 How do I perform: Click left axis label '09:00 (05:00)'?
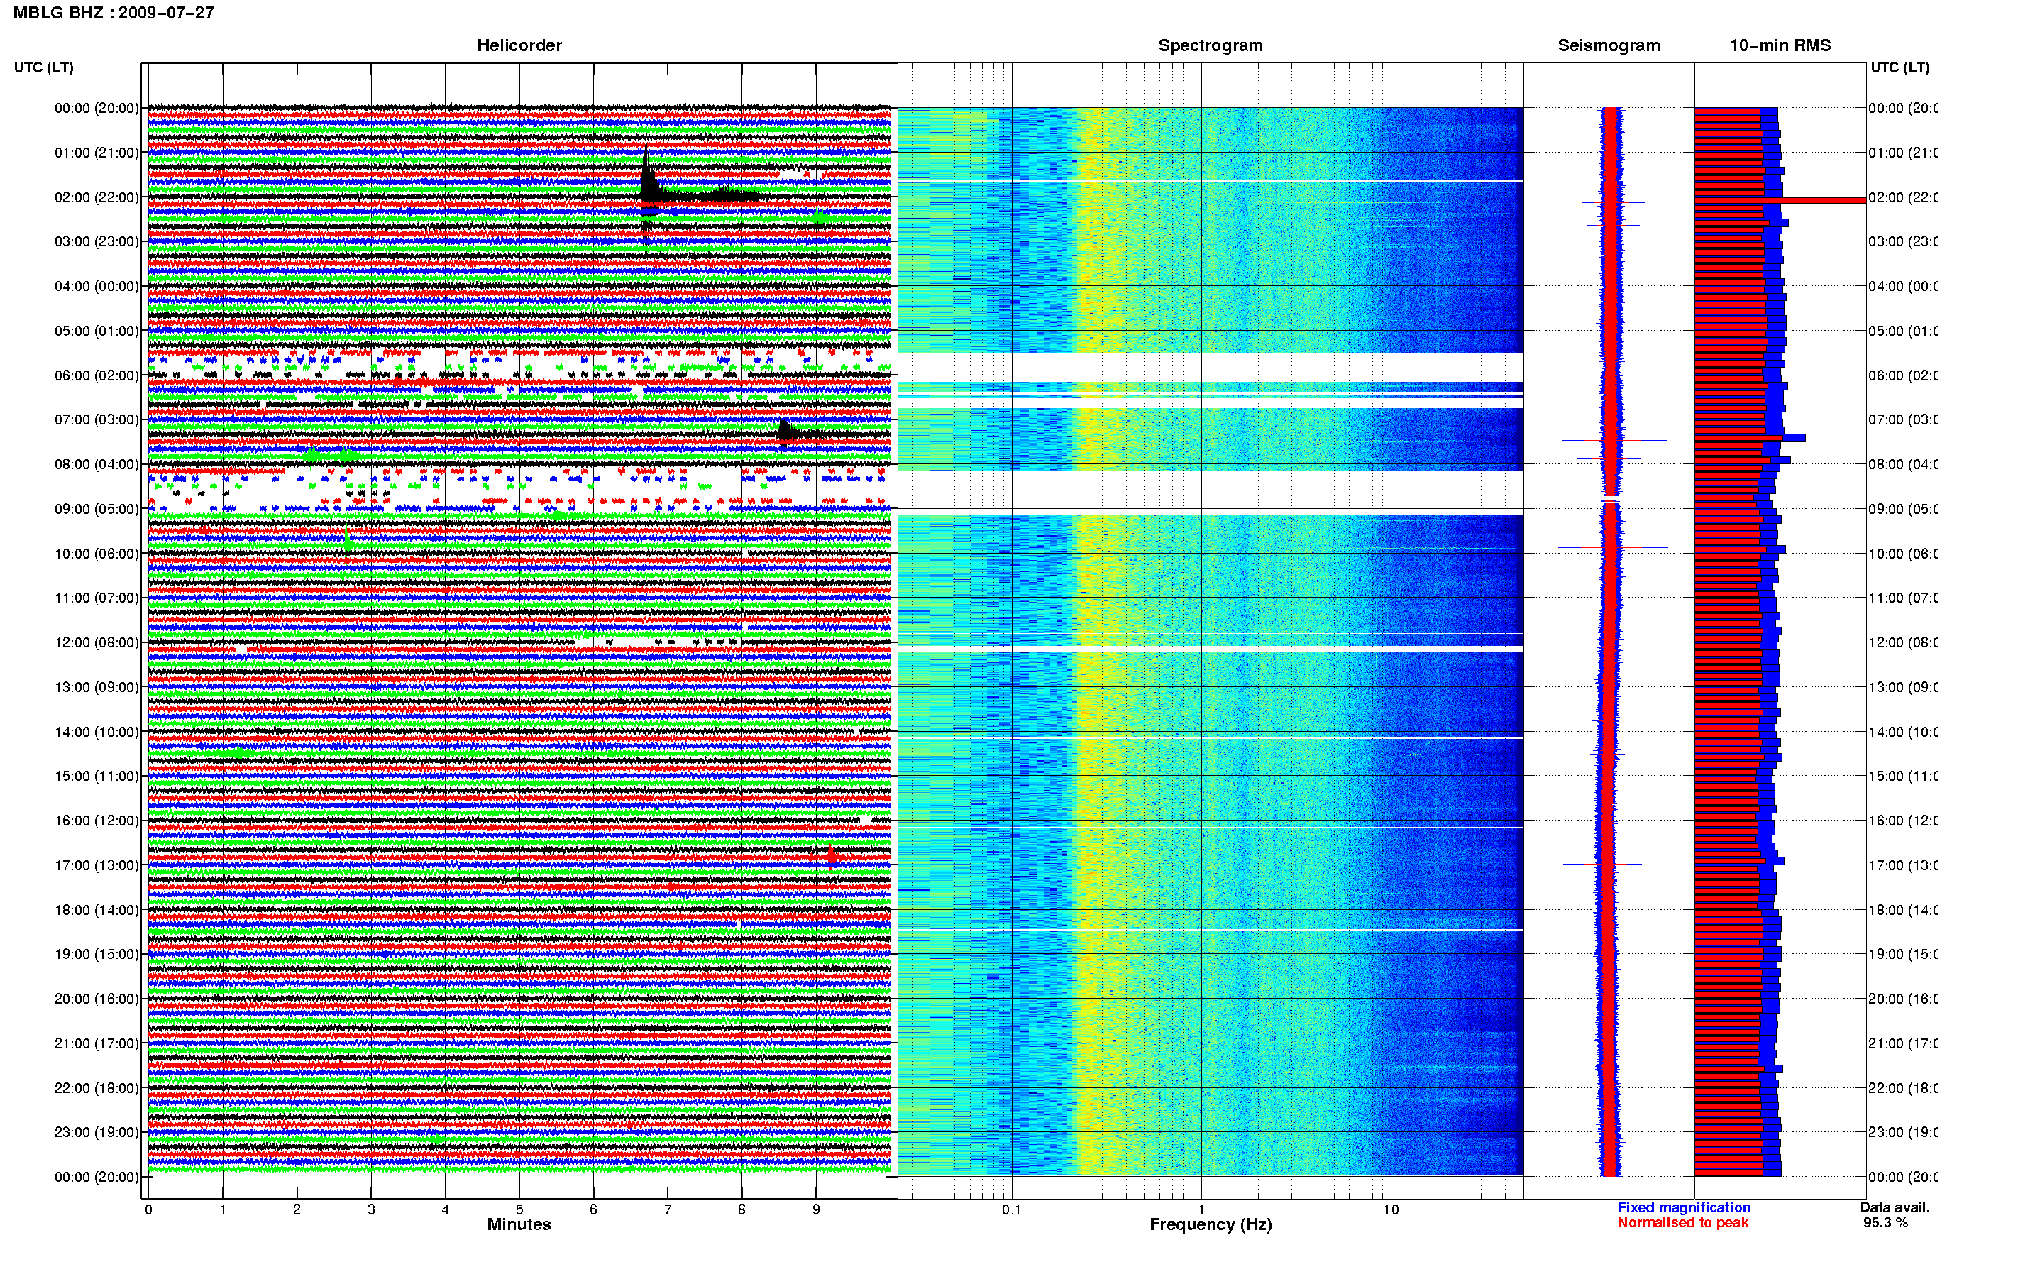tap(97, 509)
